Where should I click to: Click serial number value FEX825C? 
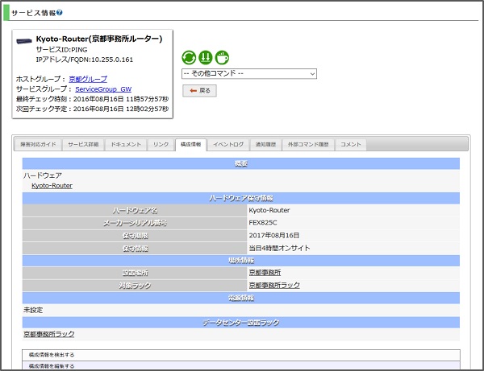pyautogui.click(x=263, y=223)
